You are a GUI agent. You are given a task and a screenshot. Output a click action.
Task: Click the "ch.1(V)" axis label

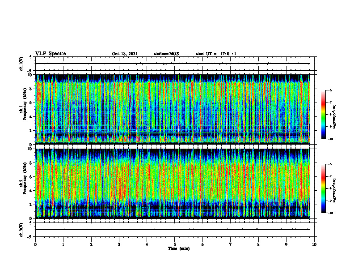(21, 64)
